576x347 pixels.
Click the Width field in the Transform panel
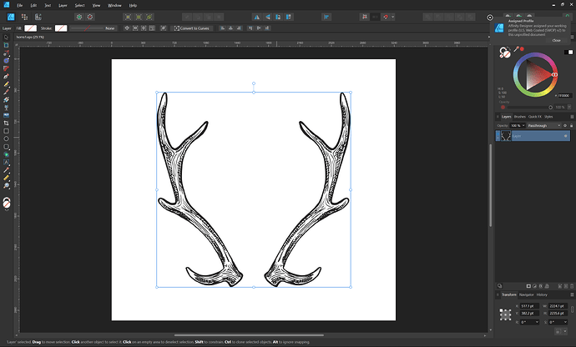click(558, 306)
